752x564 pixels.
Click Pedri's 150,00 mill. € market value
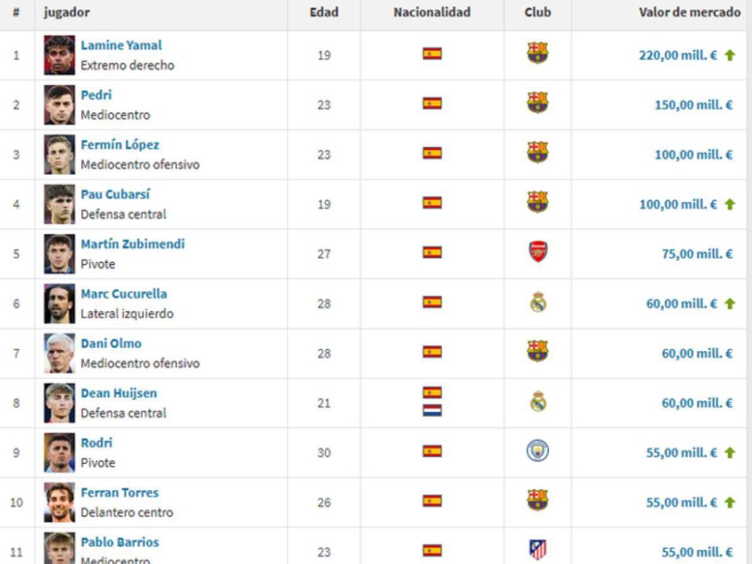[x=693, y=105]
